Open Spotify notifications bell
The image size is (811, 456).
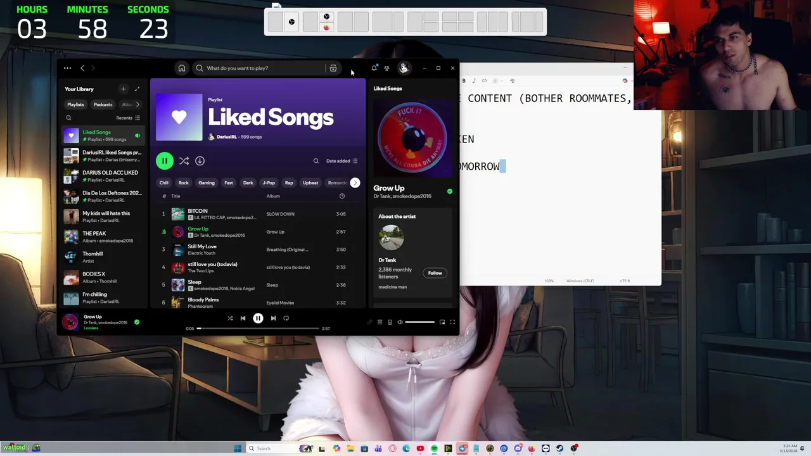point(374,68)
